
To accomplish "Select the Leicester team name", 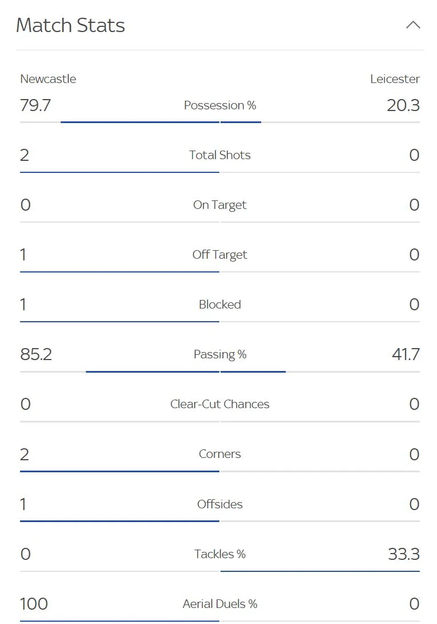I will tap(395, 79).
